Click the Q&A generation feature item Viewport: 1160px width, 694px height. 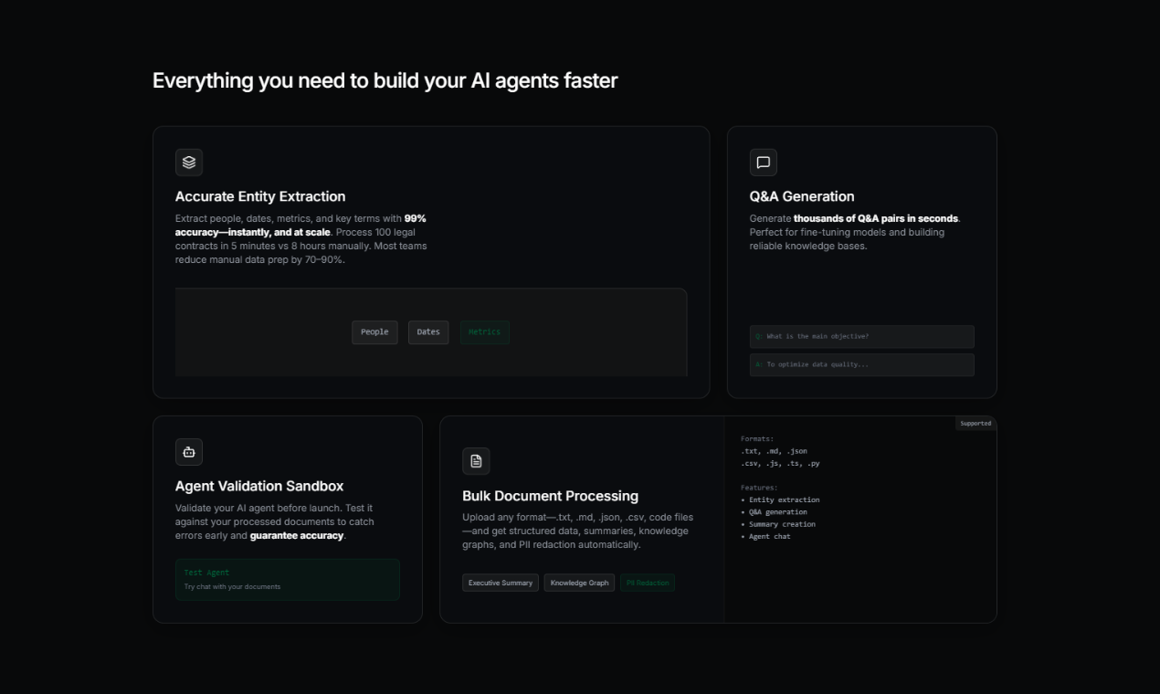(x=776, y=511)
